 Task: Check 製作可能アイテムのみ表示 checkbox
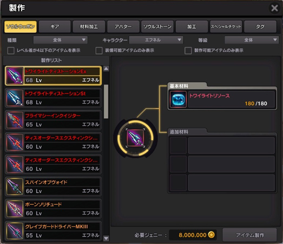click(x=188, y=50)
